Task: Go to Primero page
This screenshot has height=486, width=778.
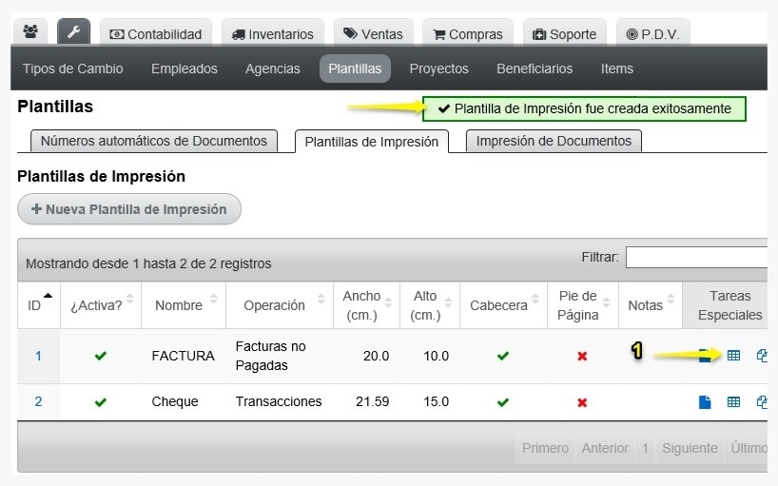Action: coord(545,448)
